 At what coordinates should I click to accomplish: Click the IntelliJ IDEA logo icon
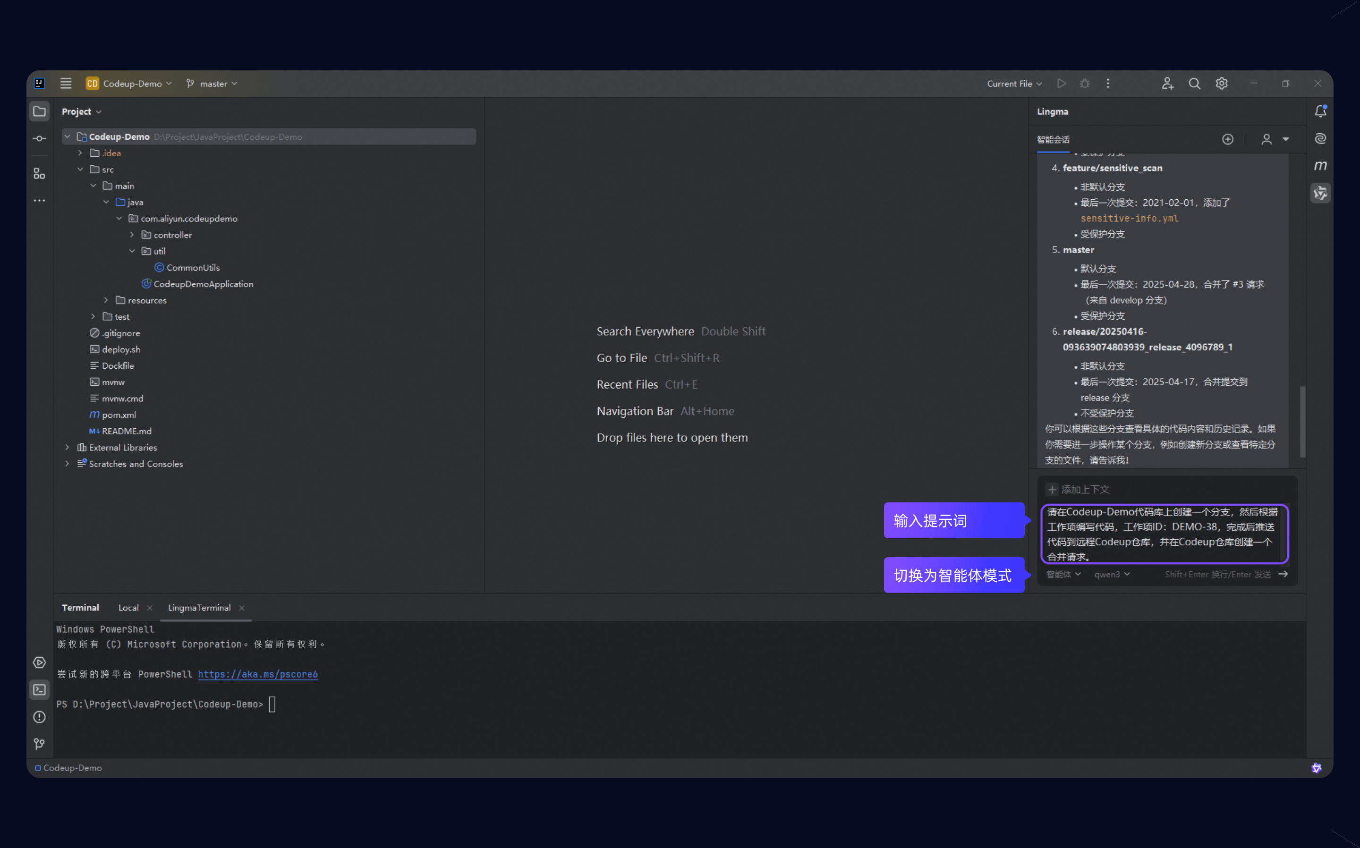pos(39,84)
